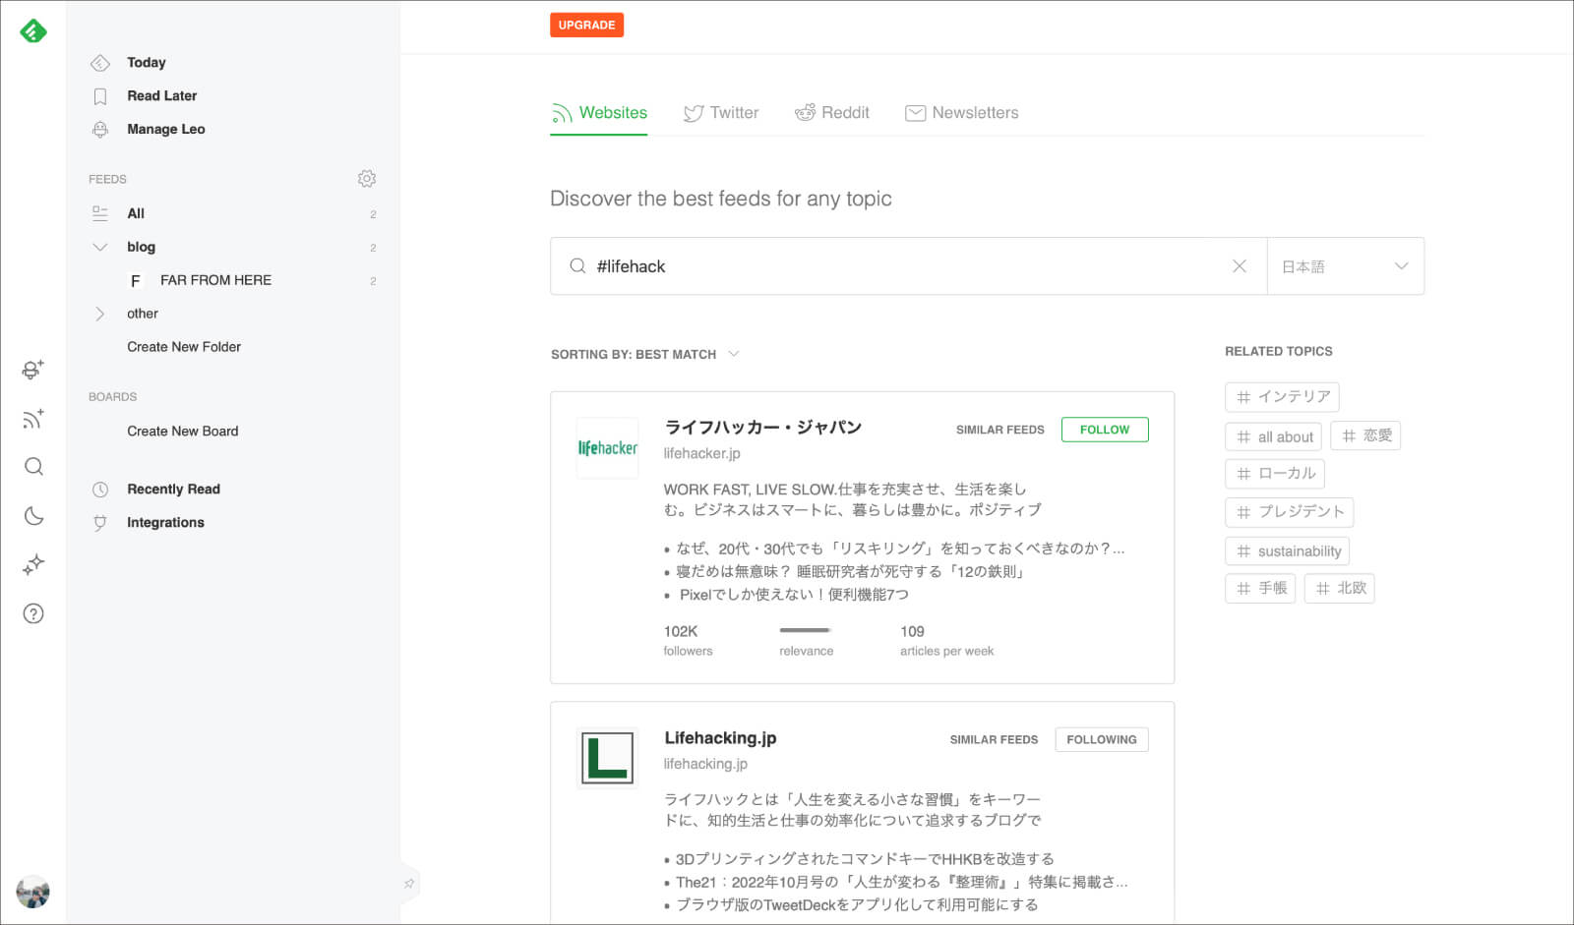The width and height of the screenshot is (1574, 925).
Task: Click the Recently Read clock icon
Action: point(99,490)
